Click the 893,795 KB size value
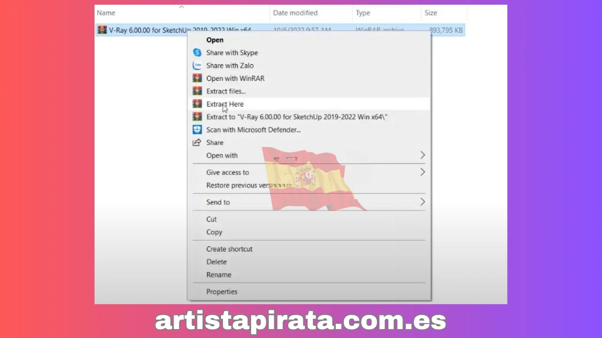Screen dimensions: 602x338 [446, 30]
